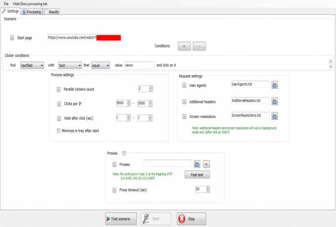This screenshot has width=336, height=227.
Task: Enable Minimize in tray after start
Action: pos(58,130)
